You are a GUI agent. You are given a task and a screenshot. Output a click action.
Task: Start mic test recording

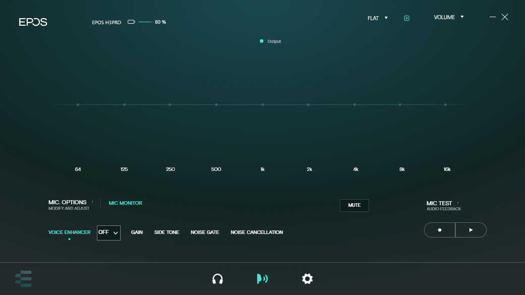tap(440, 230)
